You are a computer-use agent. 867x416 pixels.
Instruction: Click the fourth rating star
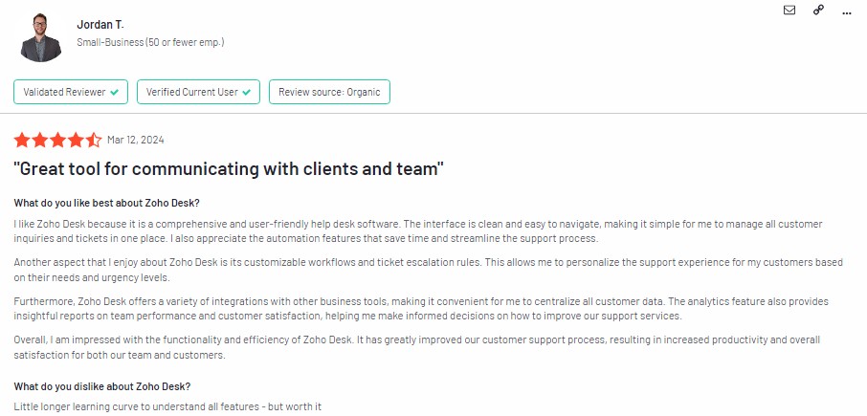point(76,140)
